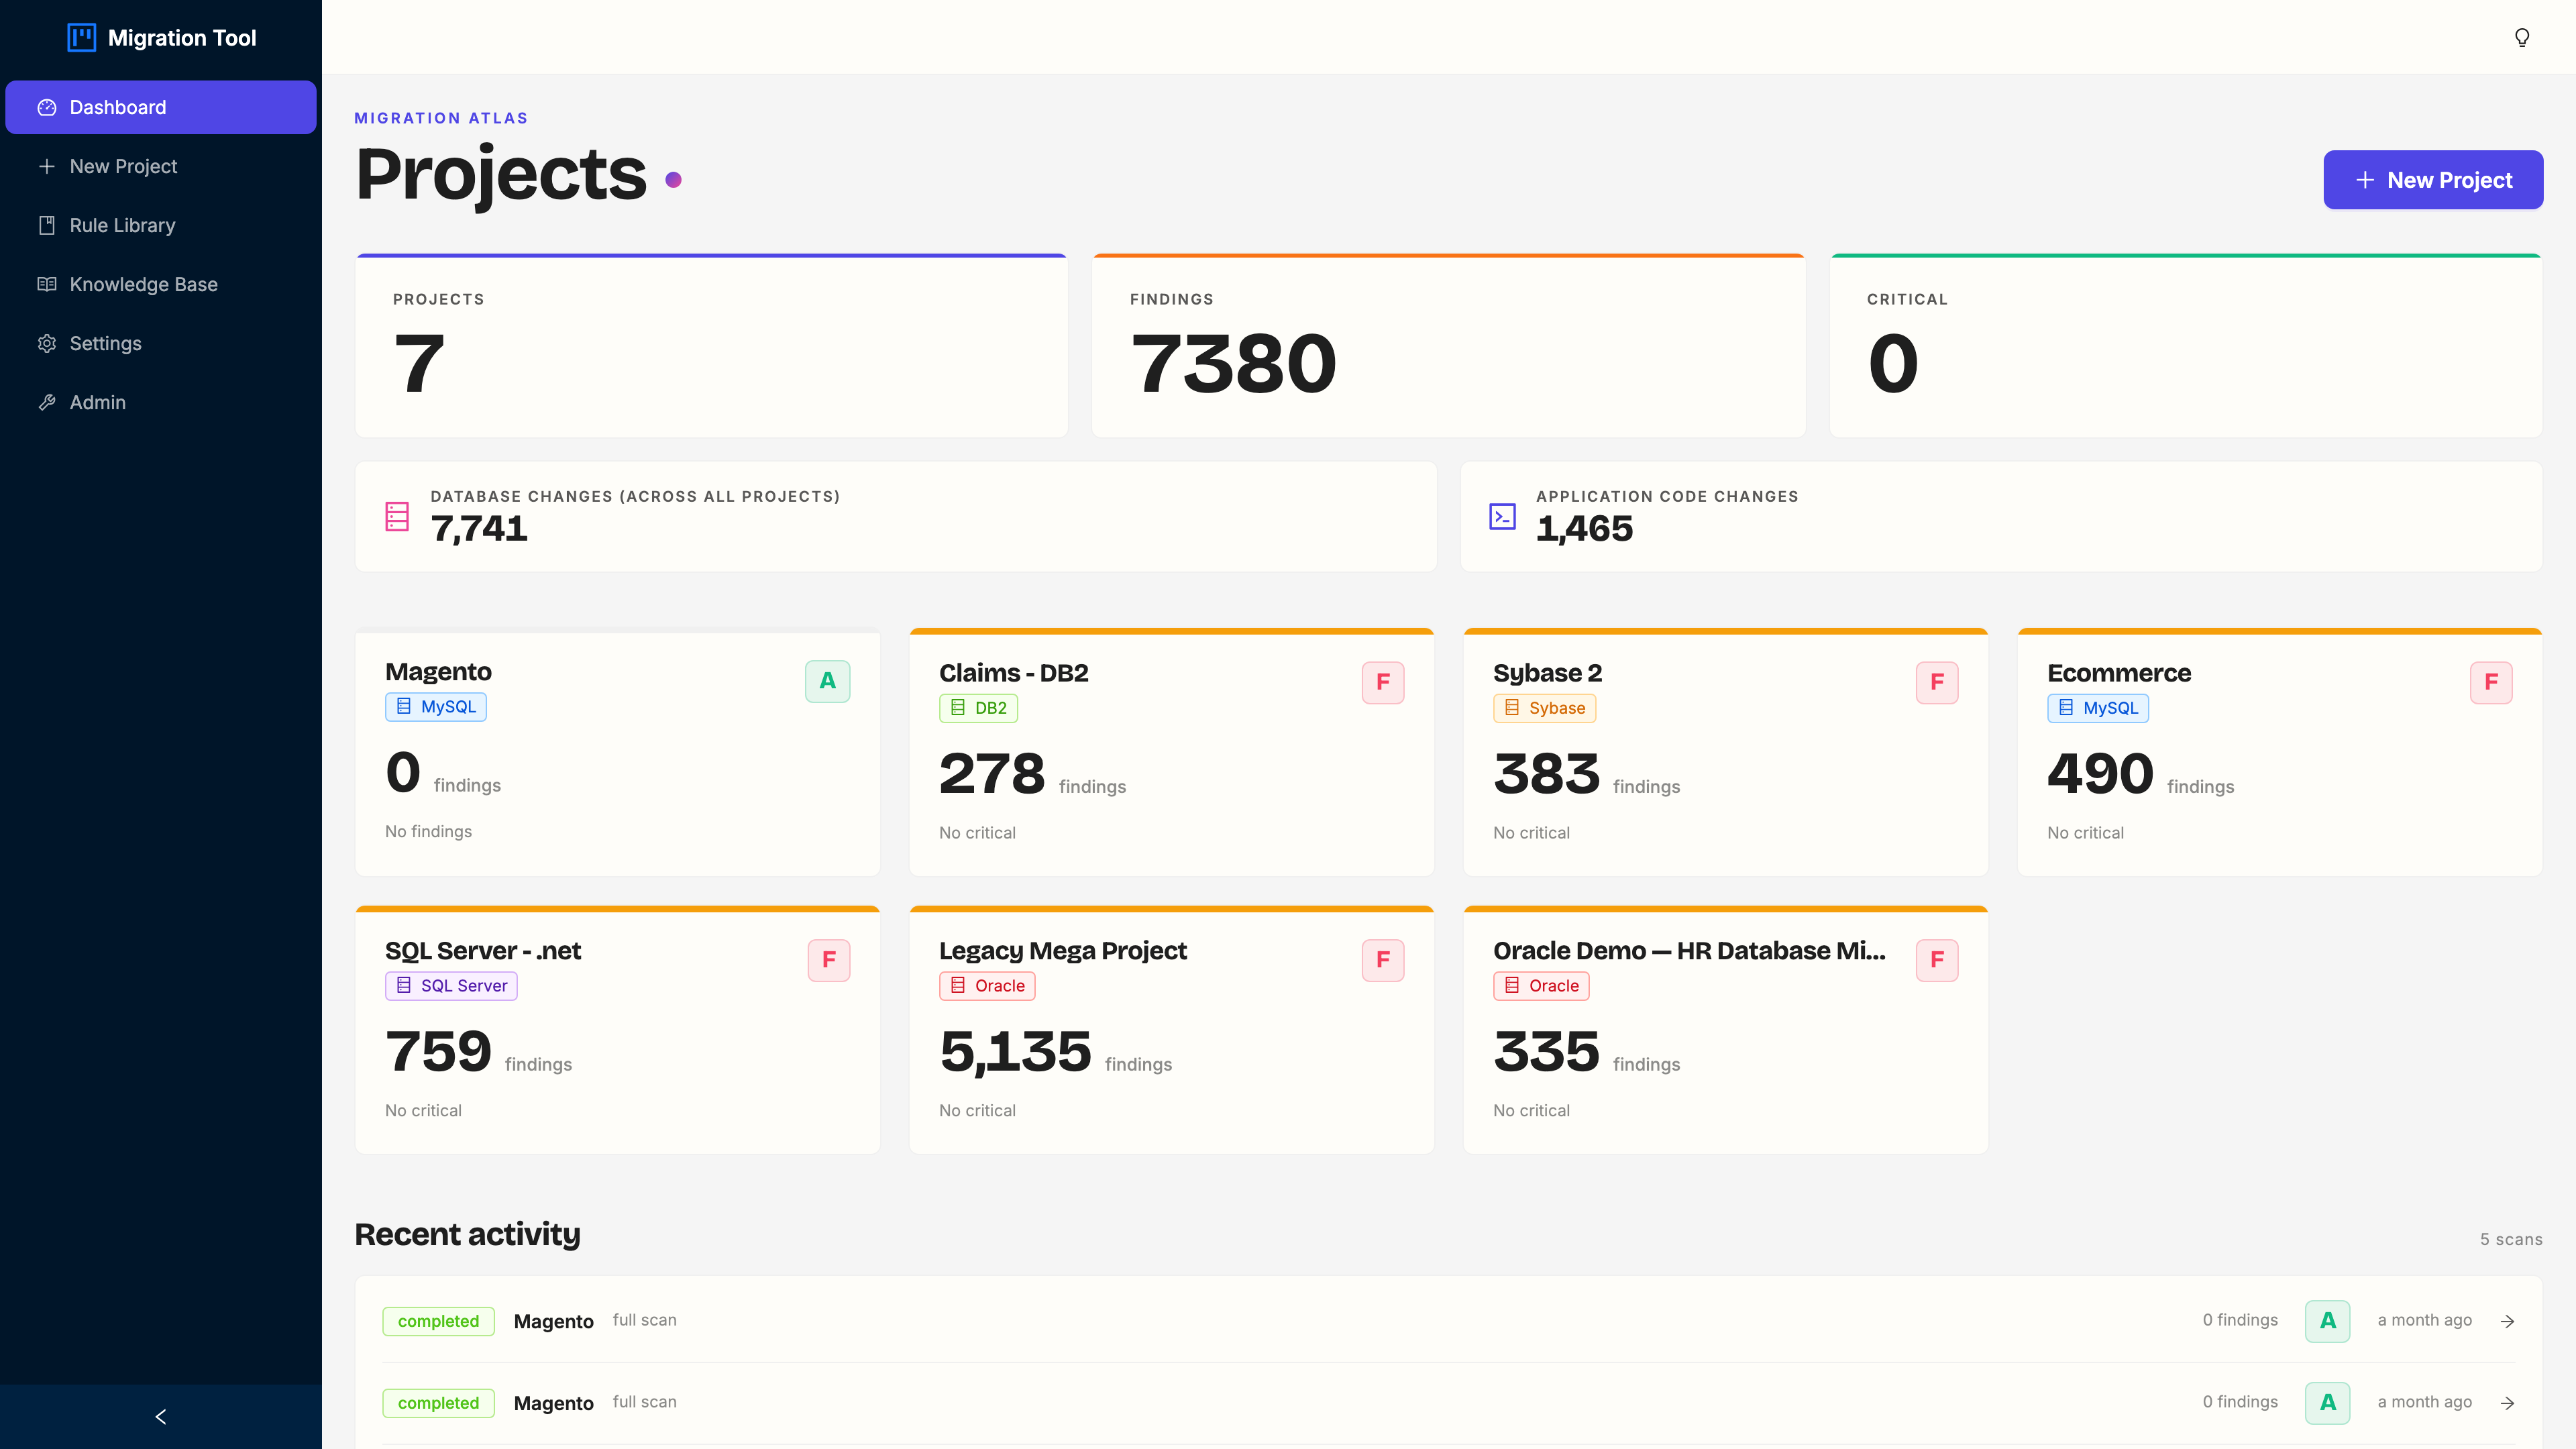2576x1449 pixels.
Task: Click the '5 scans' label
Action: [x=2511, y=1239]
